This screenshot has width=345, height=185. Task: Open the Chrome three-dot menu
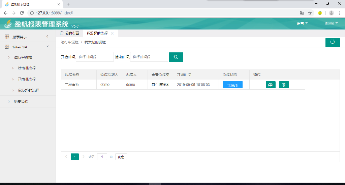pyautogui.click(x=340, y=13)
